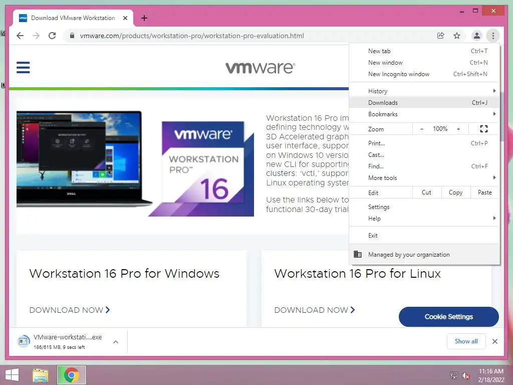The width and height of the screenshot is (513, 385).
Task: Click Copy in the Edit row
Action: [456, 192]
